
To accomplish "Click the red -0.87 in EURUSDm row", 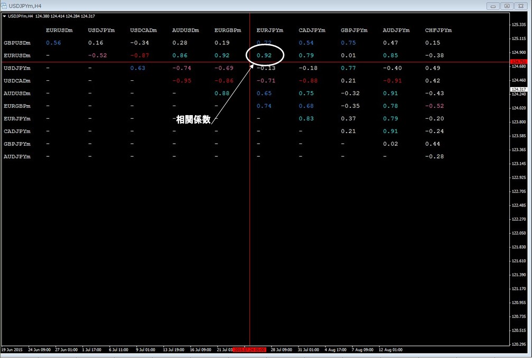I will pos(139,55).
